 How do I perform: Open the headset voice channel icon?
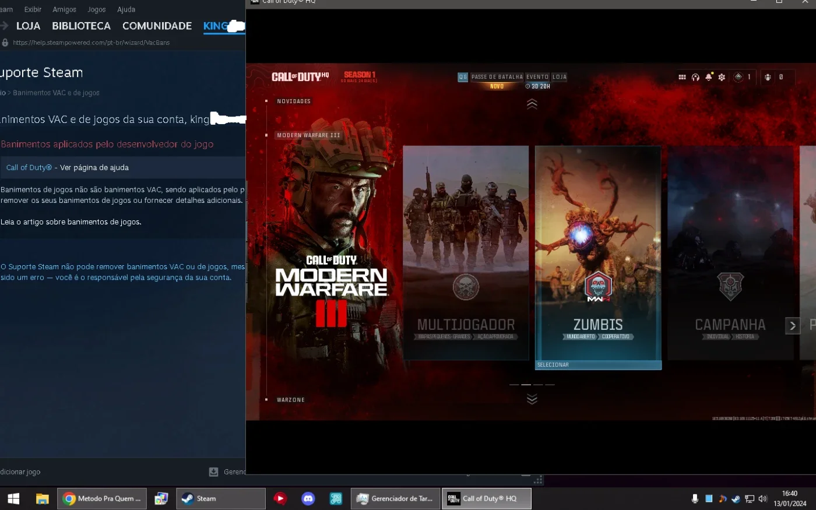(x=695, y=77)
